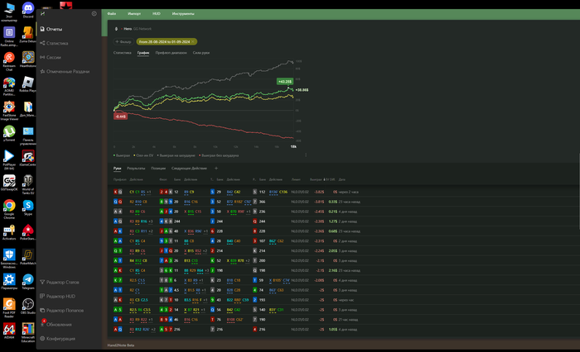Open Roblox Player desktop shortcut
The height and width of the screenshot is (352, 580).
pos(28,84)
